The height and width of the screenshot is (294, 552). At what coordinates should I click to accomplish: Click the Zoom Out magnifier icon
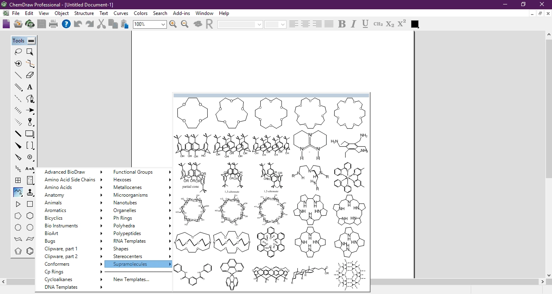tap(185, 24)
